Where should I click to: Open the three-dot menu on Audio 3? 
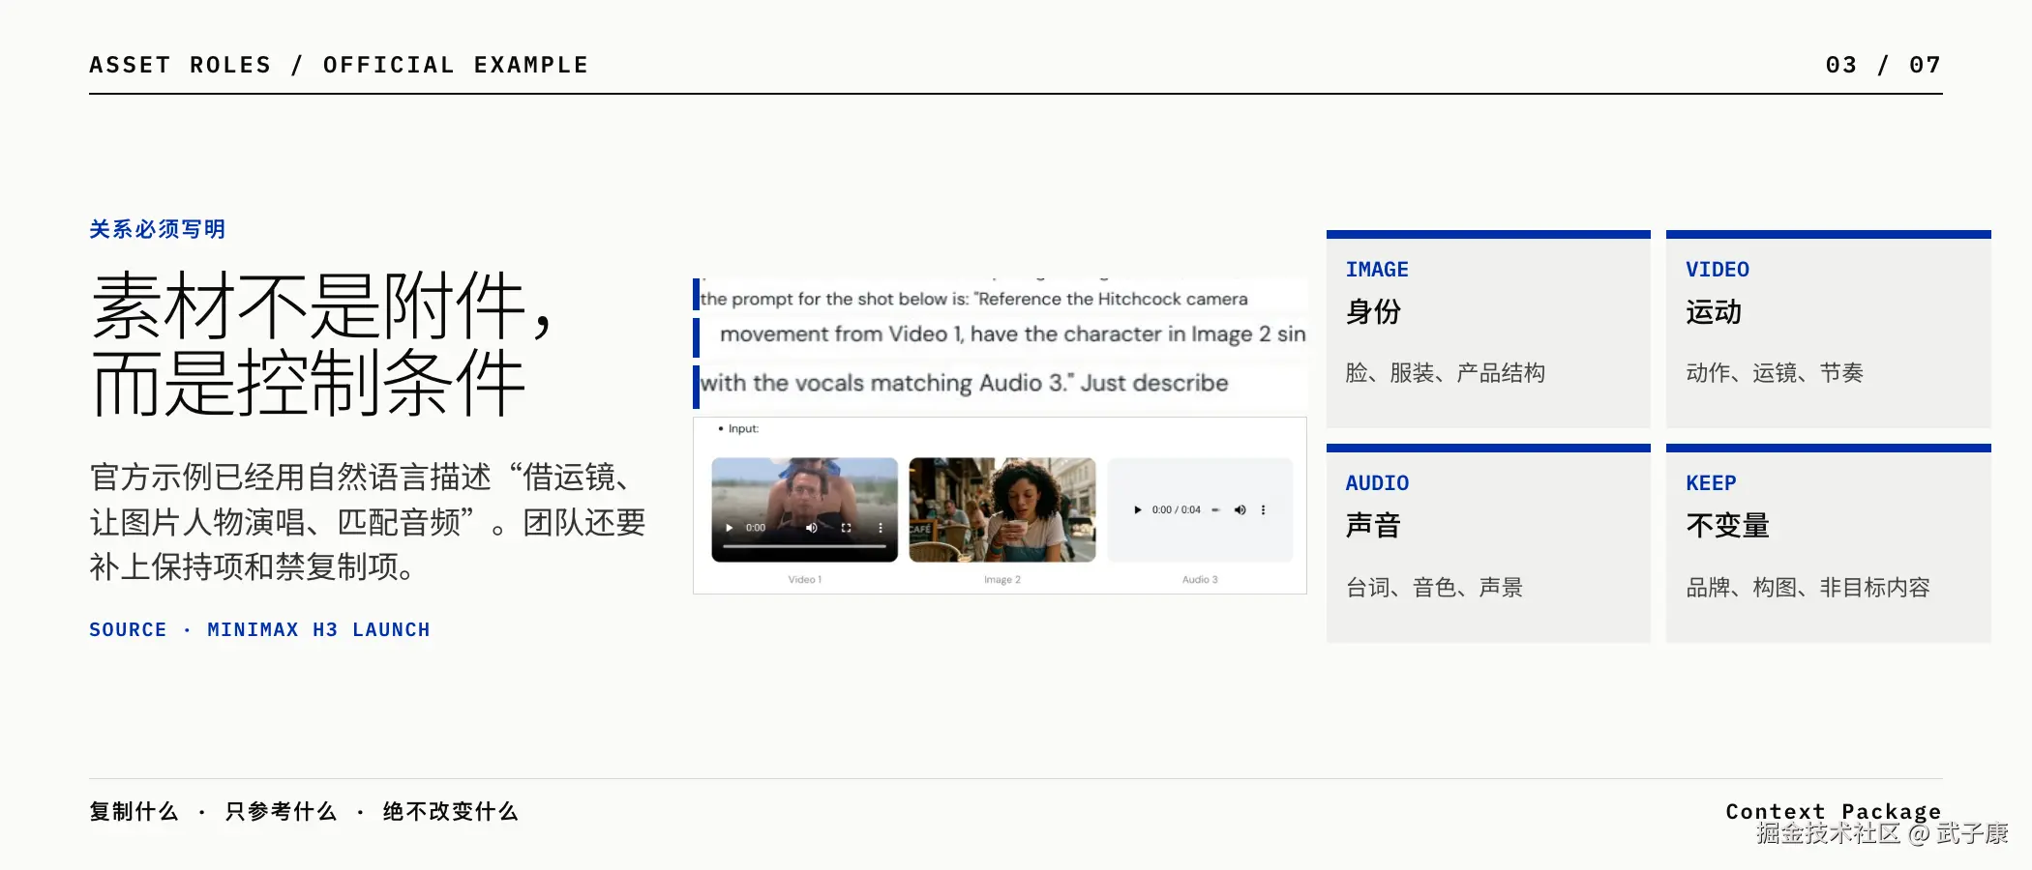pos(1263,509)
